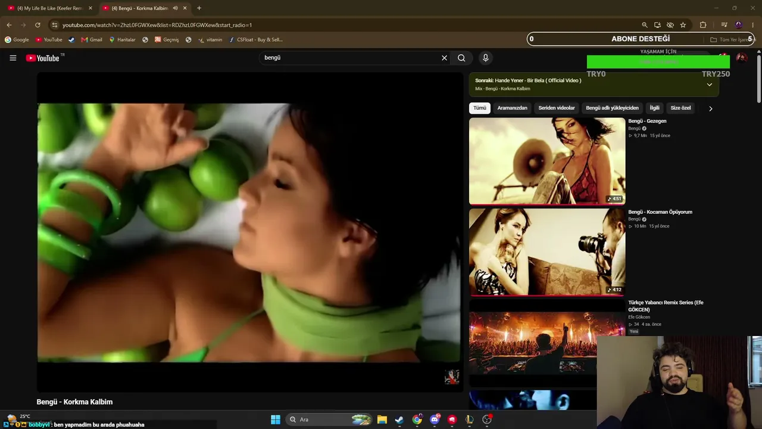Open the Windows Start menu

click(276, 419)
